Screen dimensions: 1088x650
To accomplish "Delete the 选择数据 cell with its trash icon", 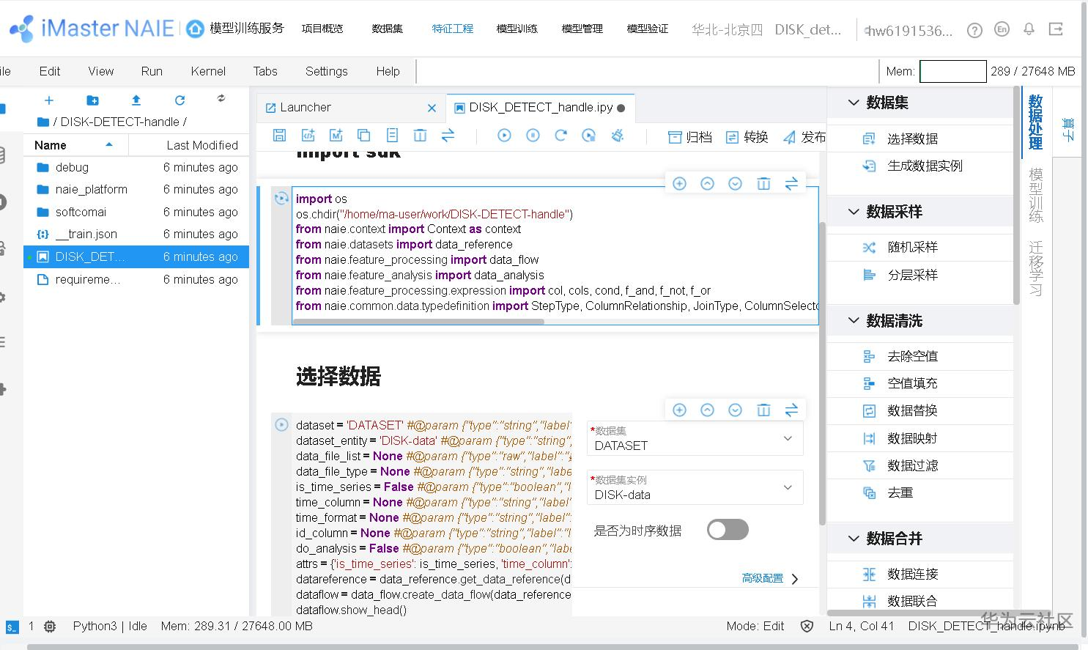I will coord(763,410).
